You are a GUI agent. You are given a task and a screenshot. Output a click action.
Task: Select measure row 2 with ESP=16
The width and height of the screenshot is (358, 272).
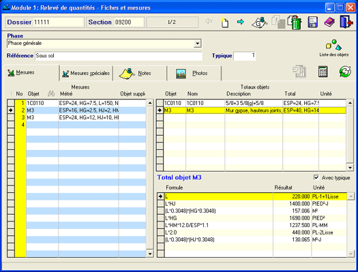(76, 110)
